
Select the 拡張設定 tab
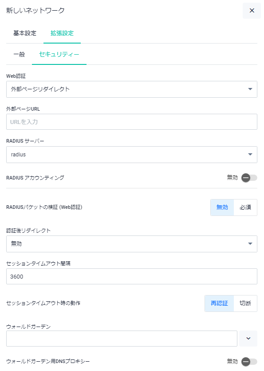pos(62,33)
